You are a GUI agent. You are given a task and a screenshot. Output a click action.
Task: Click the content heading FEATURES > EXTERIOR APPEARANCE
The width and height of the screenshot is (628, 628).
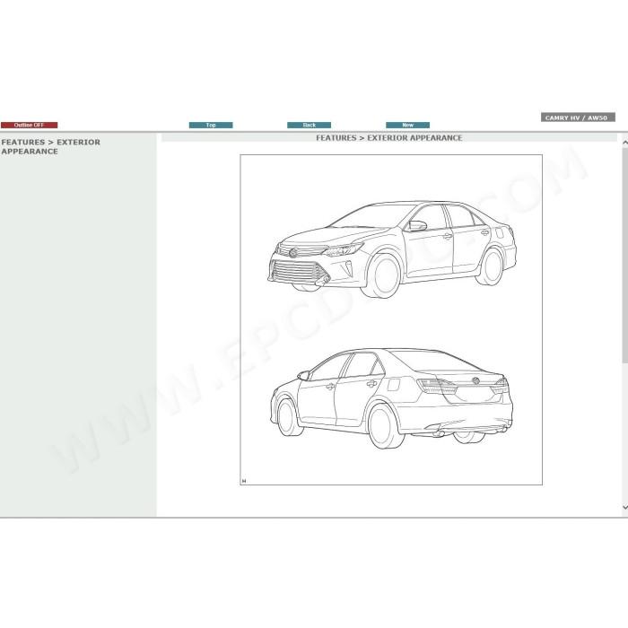tap(388, 138)
